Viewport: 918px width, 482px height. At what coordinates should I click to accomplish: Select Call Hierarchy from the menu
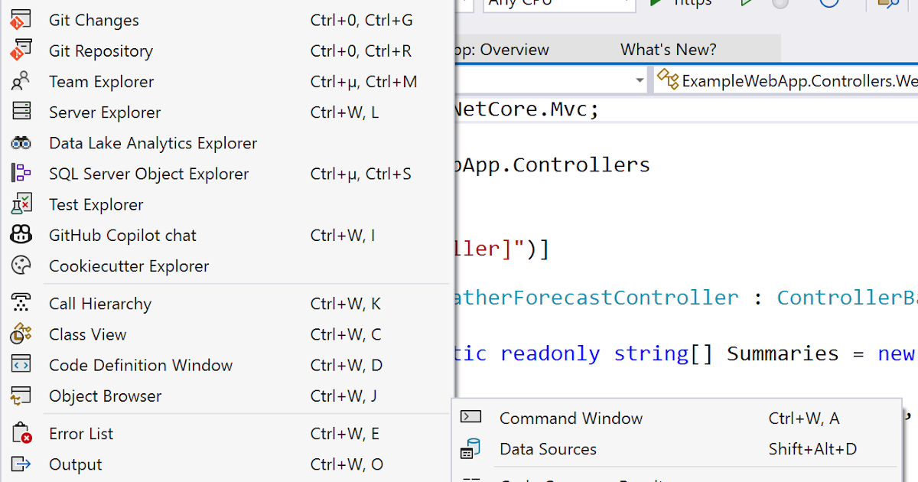pos(100,304)
